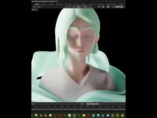Play the animation in reverse
Image resolution: width=157 pixels, height=118 pixels.
pos(92,104)
